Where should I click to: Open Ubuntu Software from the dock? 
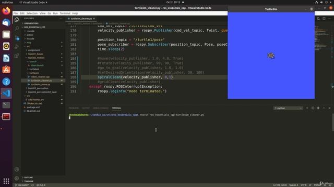(6, 70)
